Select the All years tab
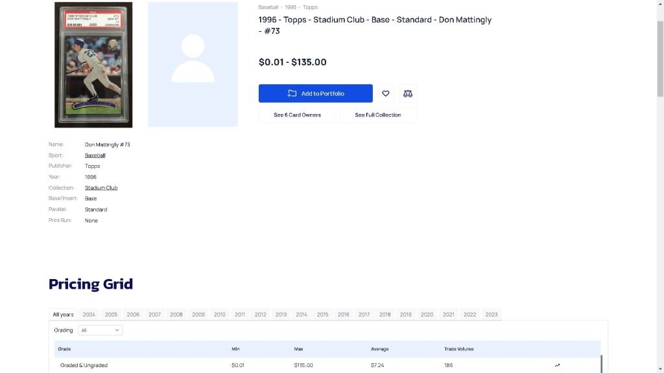The image size is (664, 373). click(x=63, y=315)
